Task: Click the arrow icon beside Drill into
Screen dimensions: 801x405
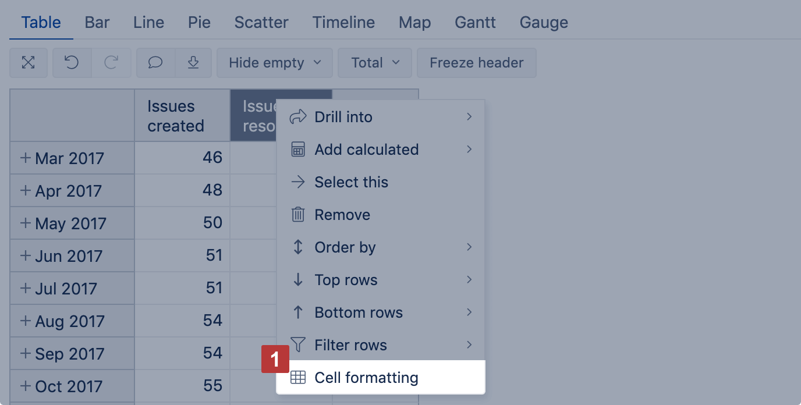Action: coord(297,117)
